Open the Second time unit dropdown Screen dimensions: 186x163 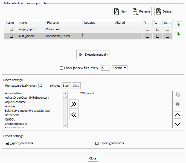[x=120, y=68]
